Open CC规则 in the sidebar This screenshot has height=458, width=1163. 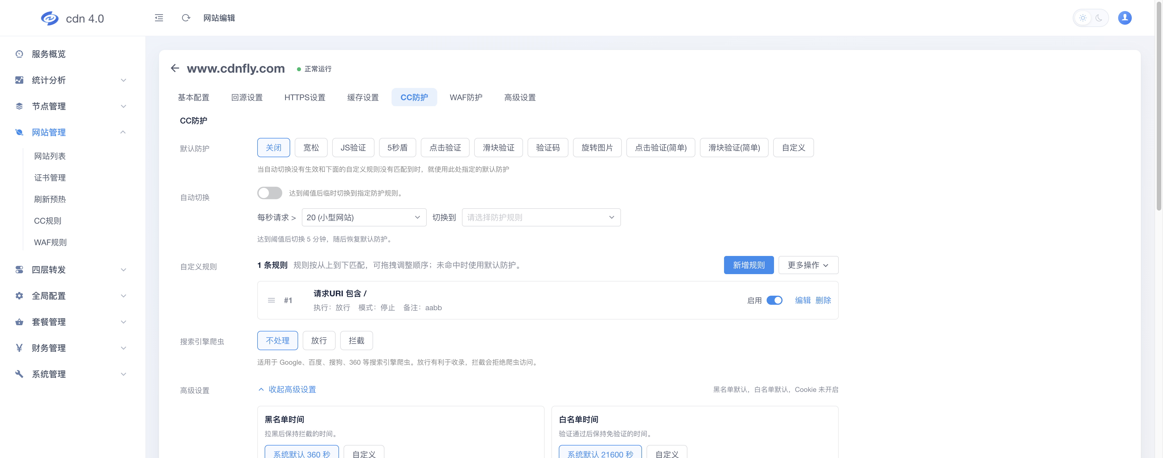(x=47, y=221)
